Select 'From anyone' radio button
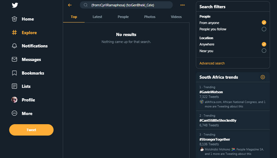 [264, 23]
